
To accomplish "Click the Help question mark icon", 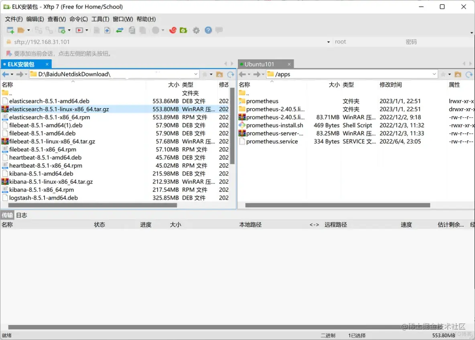I will (208, 30).
